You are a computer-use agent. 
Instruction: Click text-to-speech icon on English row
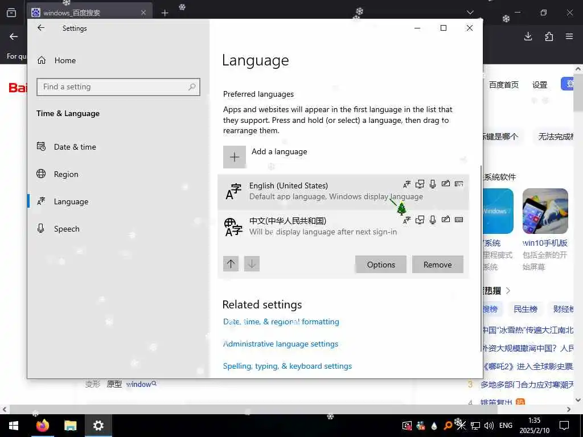pos(420,184)
